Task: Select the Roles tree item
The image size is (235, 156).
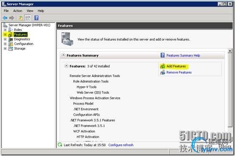Action: (x=18, y=30)
